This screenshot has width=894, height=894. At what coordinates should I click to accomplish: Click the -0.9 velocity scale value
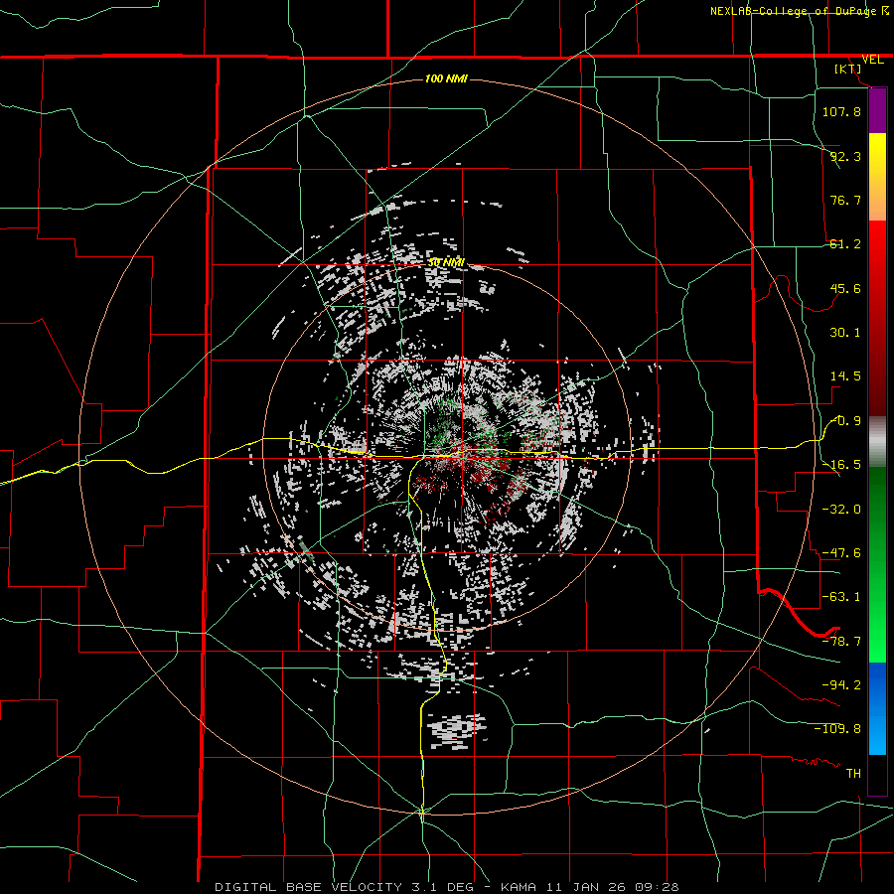click(846, 421)
